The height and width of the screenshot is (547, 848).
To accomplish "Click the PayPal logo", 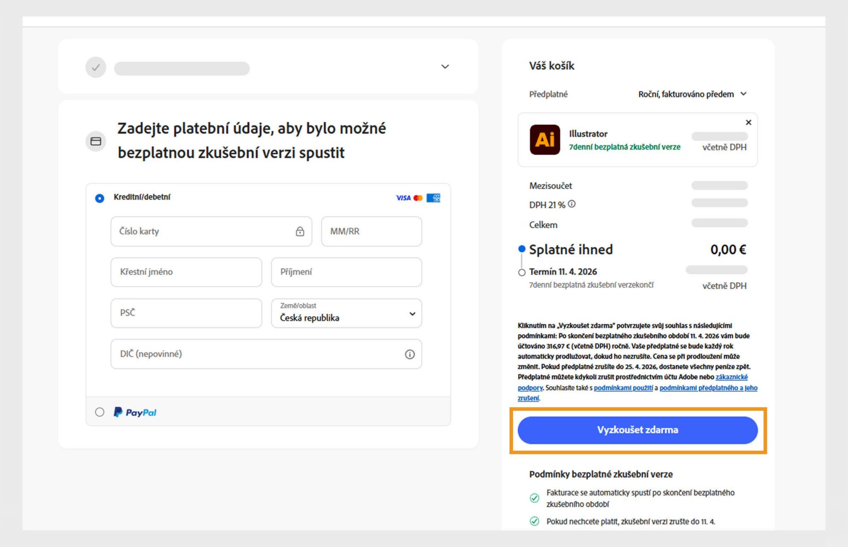I will [135, 412].
